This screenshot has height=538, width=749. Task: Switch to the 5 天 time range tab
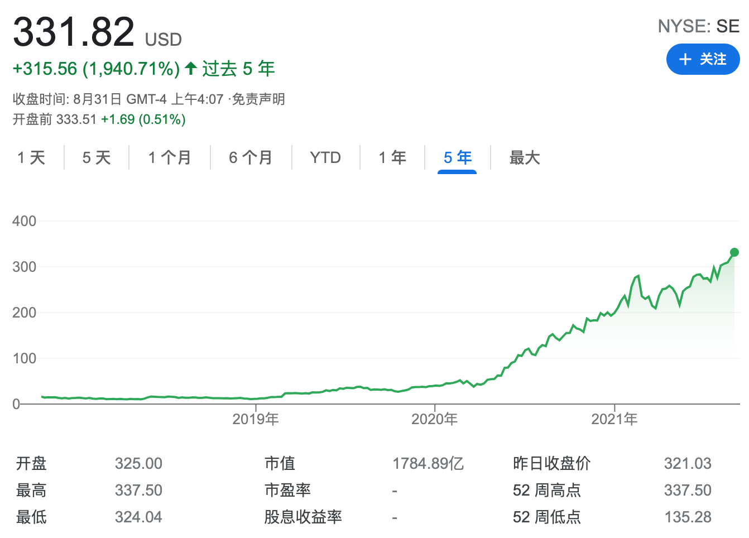96,158
